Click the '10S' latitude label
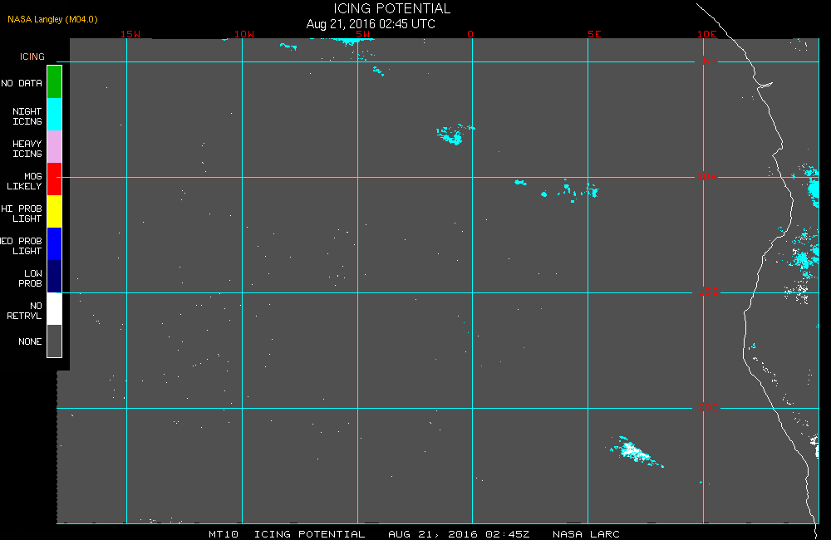 pos(707,176)
